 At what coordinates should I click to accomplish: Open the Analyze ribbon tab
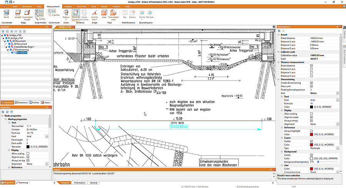pos(68,7)
